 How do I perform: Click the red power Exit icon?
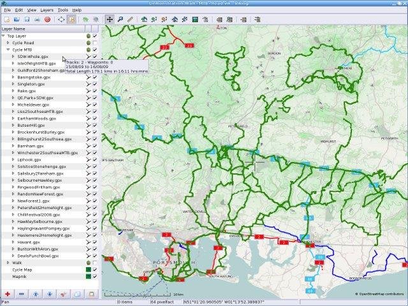(x=47, y=20)
